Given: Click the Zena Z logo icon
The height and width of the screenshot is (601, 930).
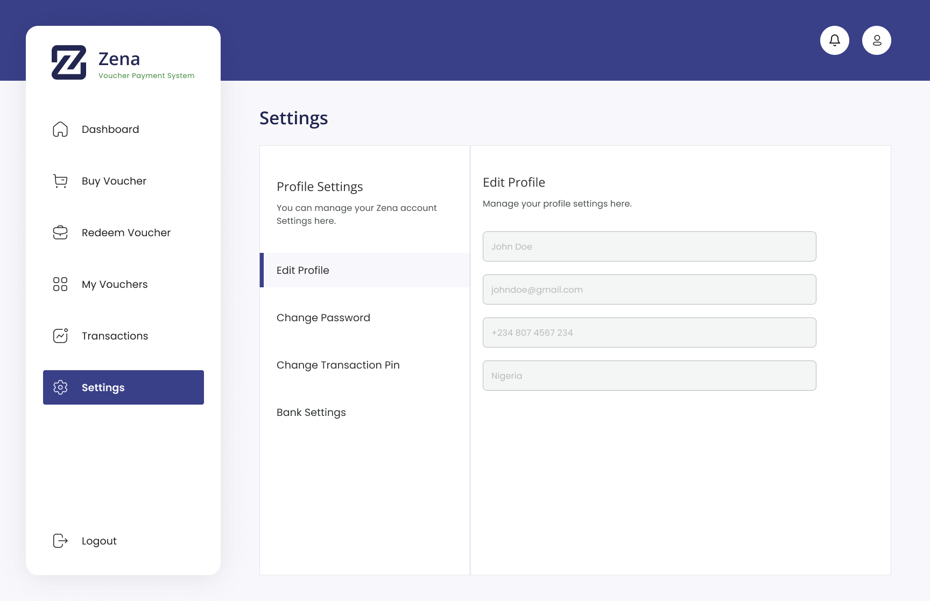Looking at the screenshot, I should (x=69, y=62).
